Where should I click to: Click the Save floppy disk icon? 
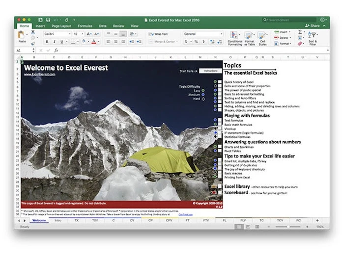pos(48,20)
